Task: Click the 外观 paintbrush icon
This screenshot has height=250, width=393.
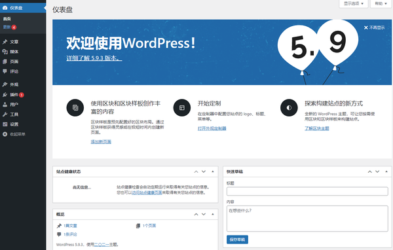Action: pos(5,84)
